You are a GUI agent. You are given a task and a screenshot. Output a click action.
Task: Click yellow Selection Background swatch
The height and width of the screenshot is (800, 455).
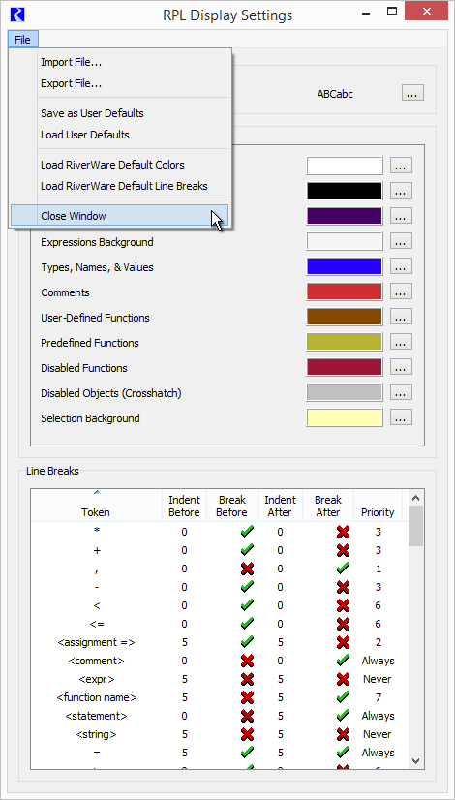[345, 417]
